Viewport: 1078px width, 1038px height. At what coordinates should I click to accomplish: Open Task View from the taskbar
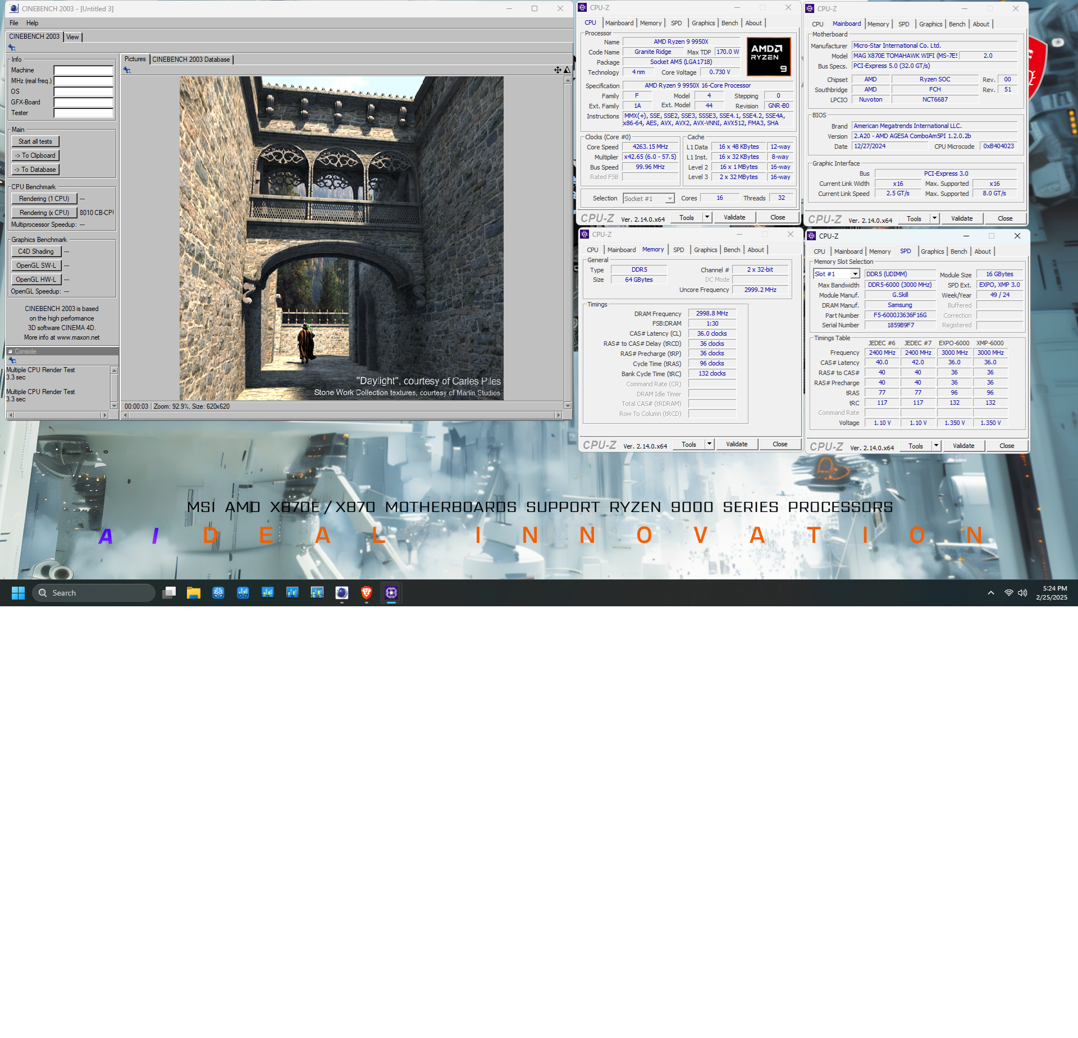tap(169, 593)
